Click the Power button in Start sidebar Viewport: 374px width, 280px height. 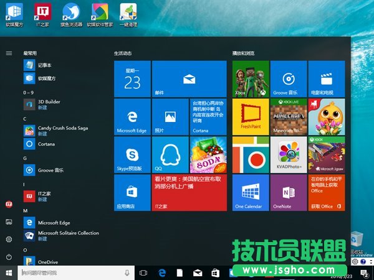pos(9,257)
